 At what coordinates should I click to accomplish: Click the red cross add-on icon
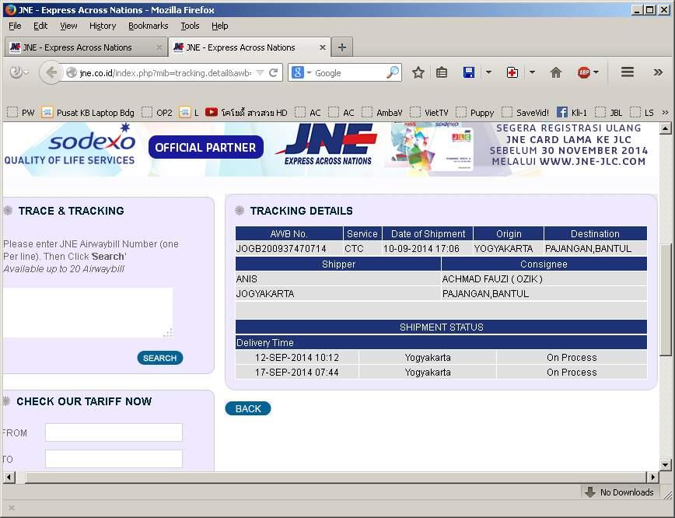512,72
